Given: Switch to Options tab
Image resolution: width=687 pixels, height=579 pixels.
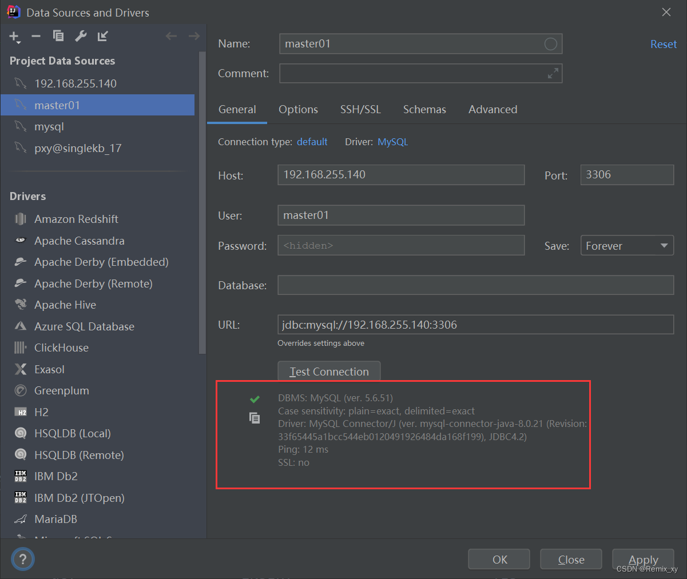Looking at the screenshot, I should [x=298, y=109].
